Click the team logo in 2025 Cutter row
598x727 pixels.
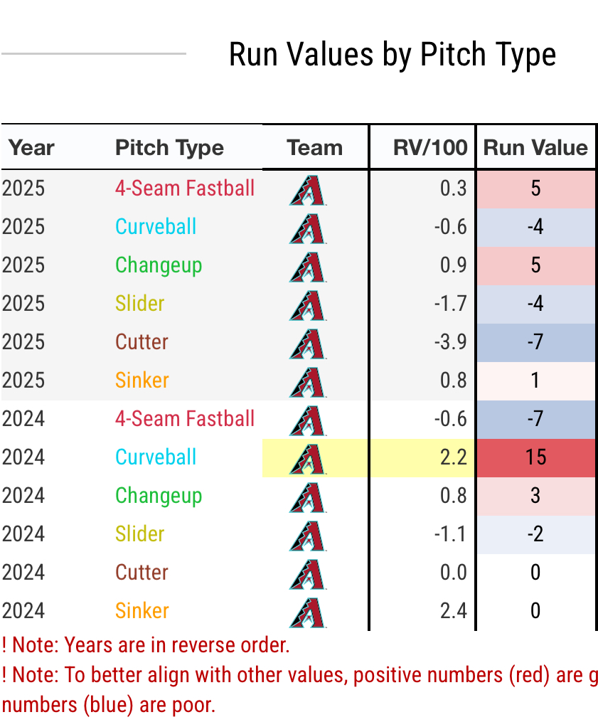point(308,343)
